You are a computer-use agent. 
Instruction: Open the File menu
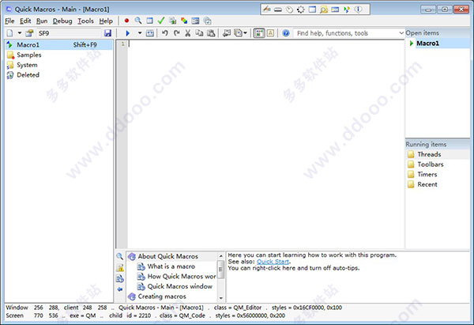coord(9,21)
